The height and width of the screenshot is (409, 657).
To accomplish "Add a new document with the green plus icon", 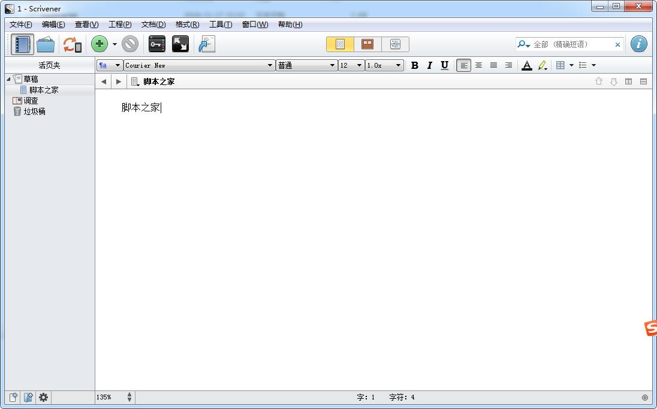I will click(x=98, y=44).
